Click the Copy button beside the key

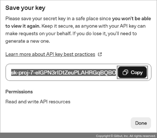point(132,72)
